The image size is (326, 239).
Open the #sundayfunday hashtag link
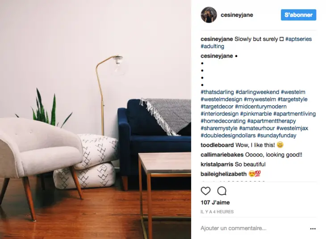[x=277, y=136]
